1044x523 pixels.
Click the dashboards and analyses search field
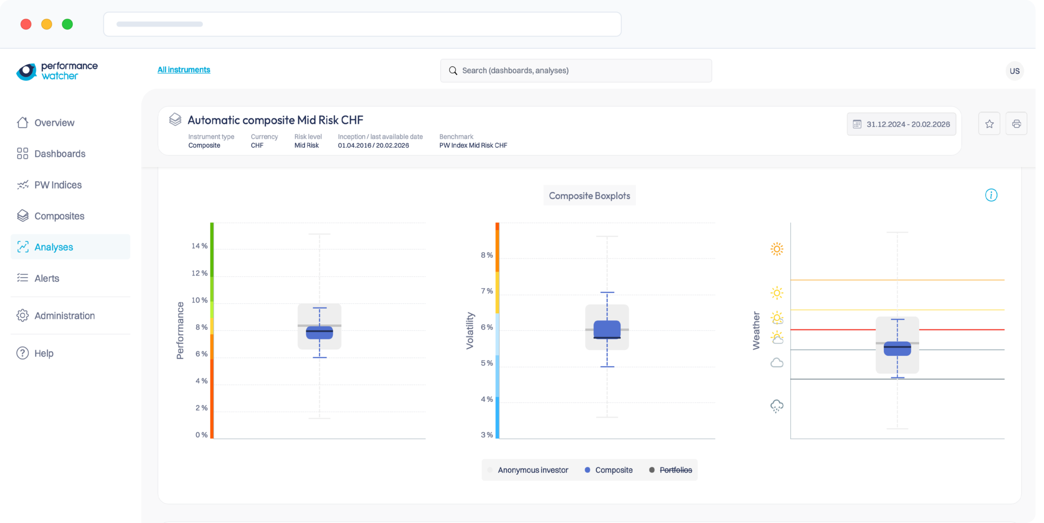[576, 71]
